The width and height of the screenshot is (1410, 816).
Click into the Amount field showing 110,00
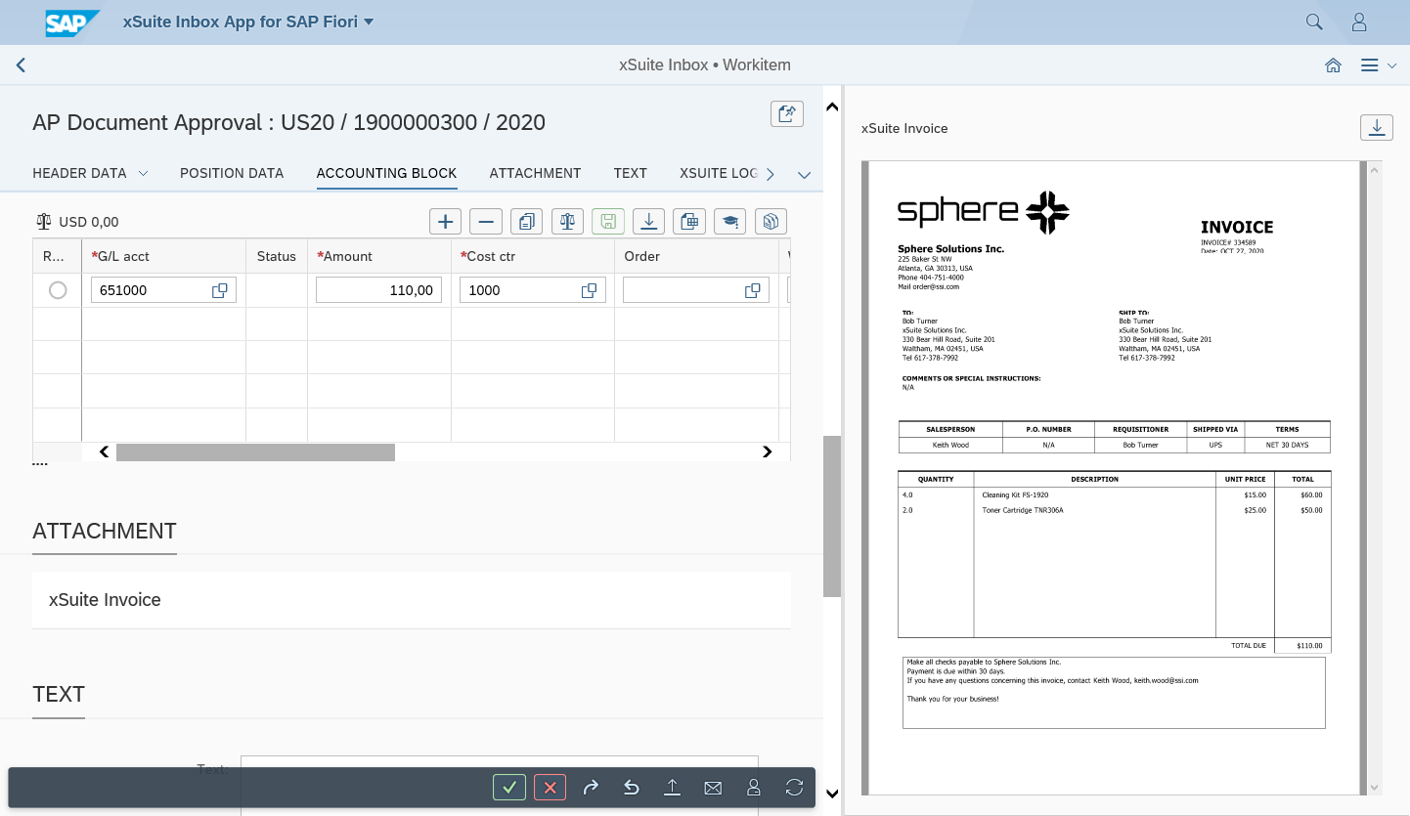coord(378,290)
